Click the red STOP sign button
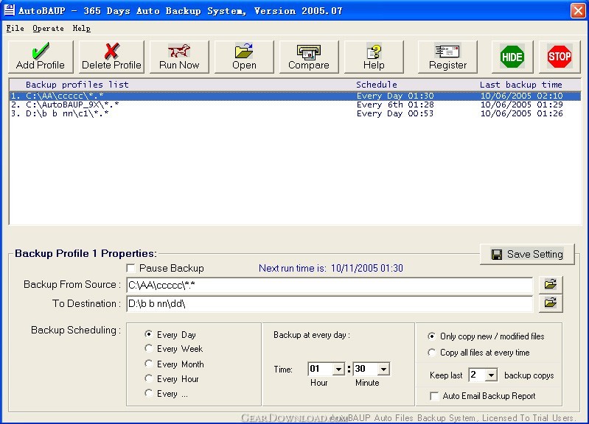Image resolution: width=589 pixels, height=424 pixels. [x=560, y=57]
